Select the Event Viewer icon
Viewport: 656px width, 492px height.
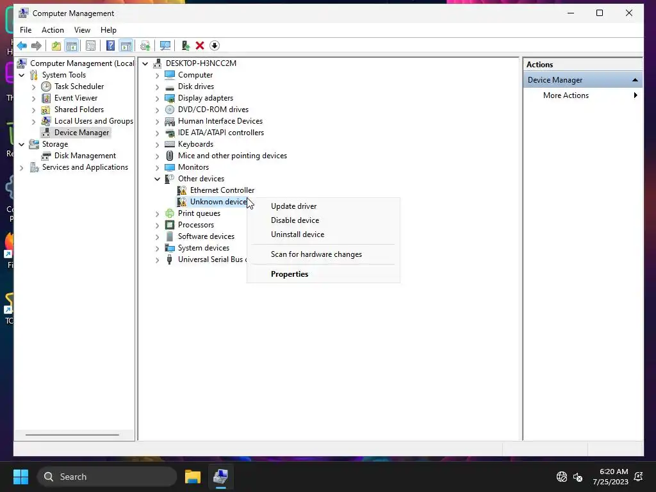(46, 98)
